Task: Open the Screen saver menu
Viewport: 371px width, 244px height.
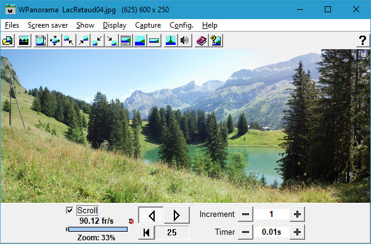Action: coord(48,25)
